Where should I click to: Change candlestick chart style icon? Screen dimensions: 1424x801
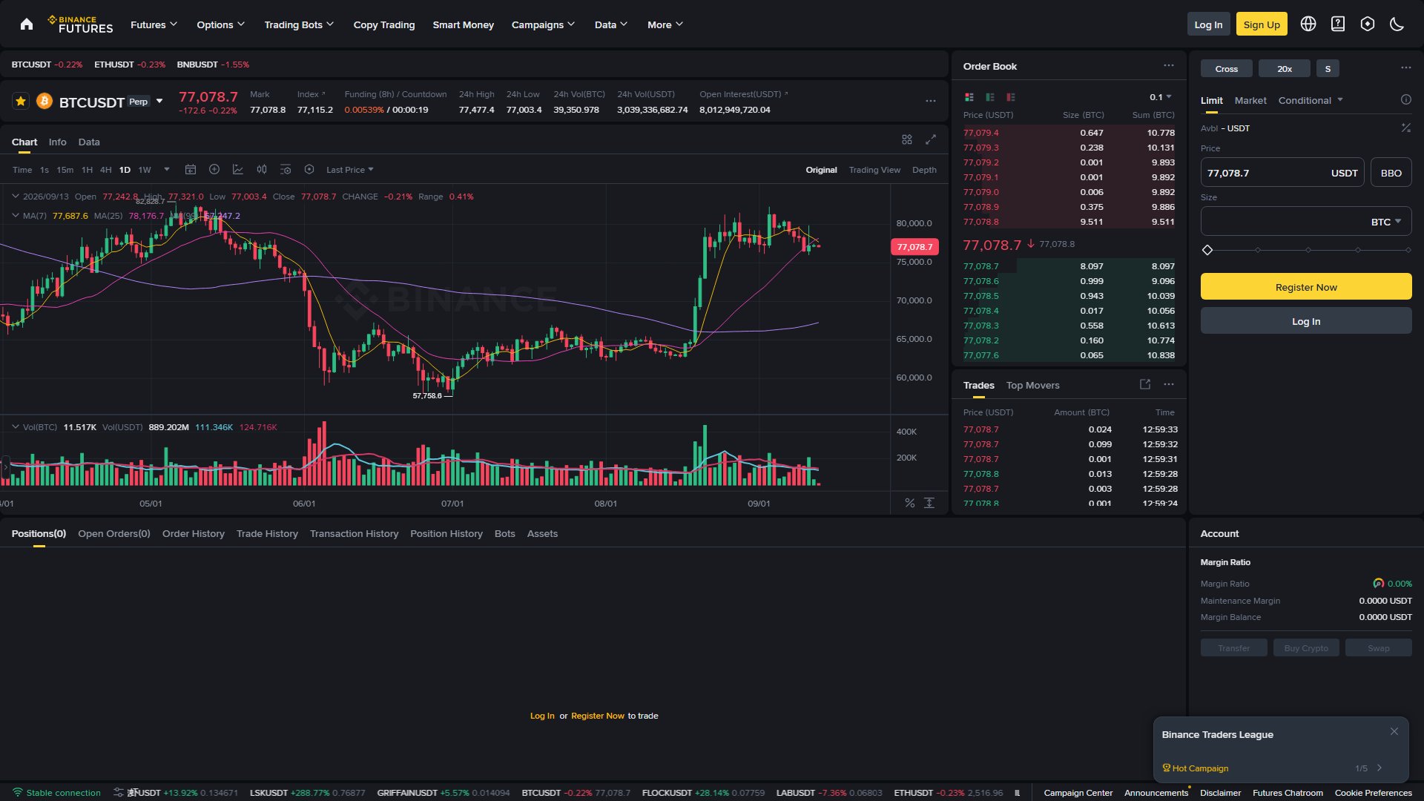262,170
